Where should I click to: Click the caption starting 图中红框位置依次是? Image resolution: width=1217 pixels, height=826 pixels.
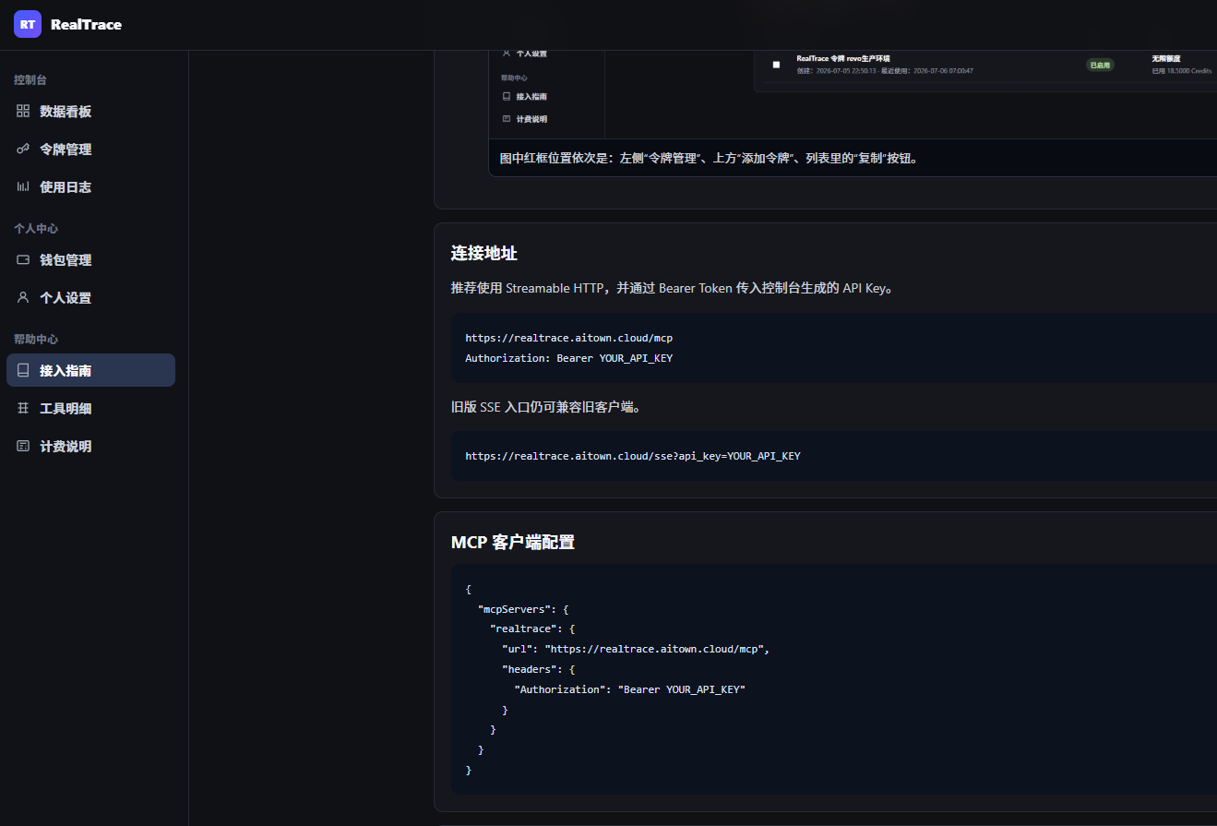(709, 158)
